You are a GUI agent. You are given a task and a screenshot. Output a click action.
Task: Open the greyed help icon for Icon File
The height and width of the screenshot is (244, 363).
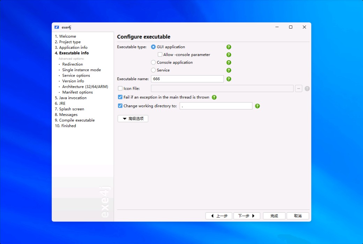(x=307, y=89)
